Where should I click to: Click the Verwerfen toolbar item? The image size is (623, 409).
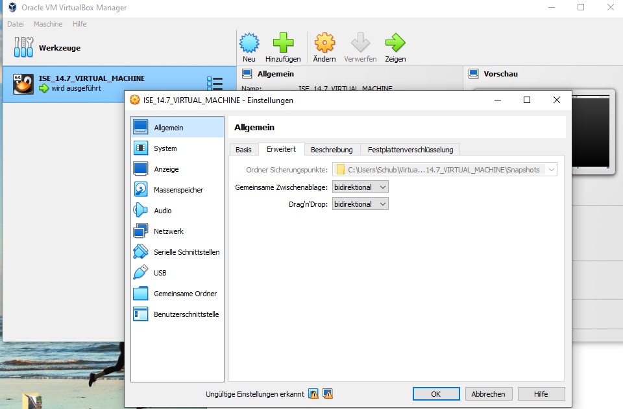pyautogui.click(x=360, y=47)
